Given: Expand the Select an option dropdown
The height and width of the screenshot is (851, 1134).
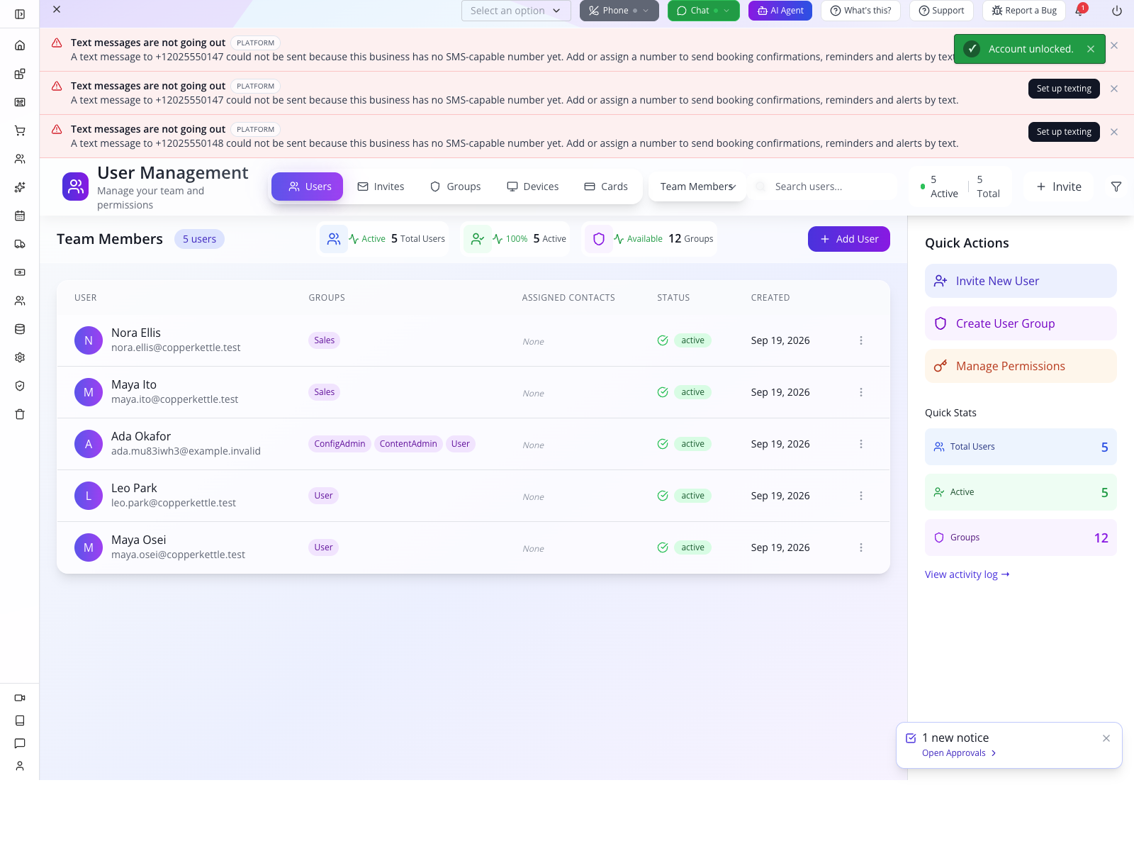Looking at the screenshot, I should pyautogui.click(x=516, y=11).
